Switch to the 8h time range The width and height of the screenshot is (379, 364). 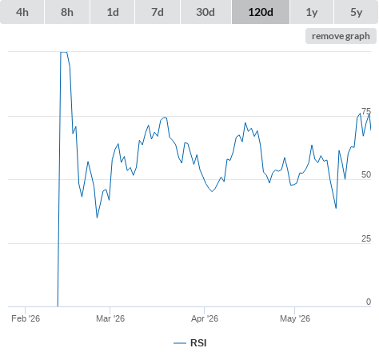coord(67,12)
